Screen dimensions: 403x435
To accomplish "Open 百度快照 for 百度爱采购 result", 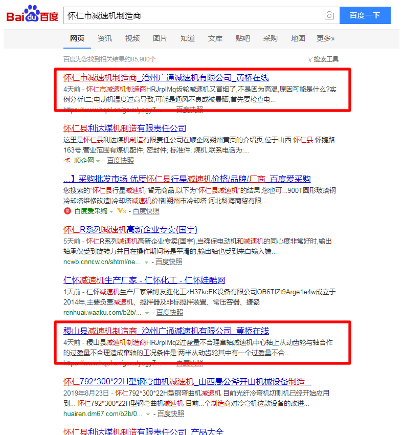I will pos(146,211).
